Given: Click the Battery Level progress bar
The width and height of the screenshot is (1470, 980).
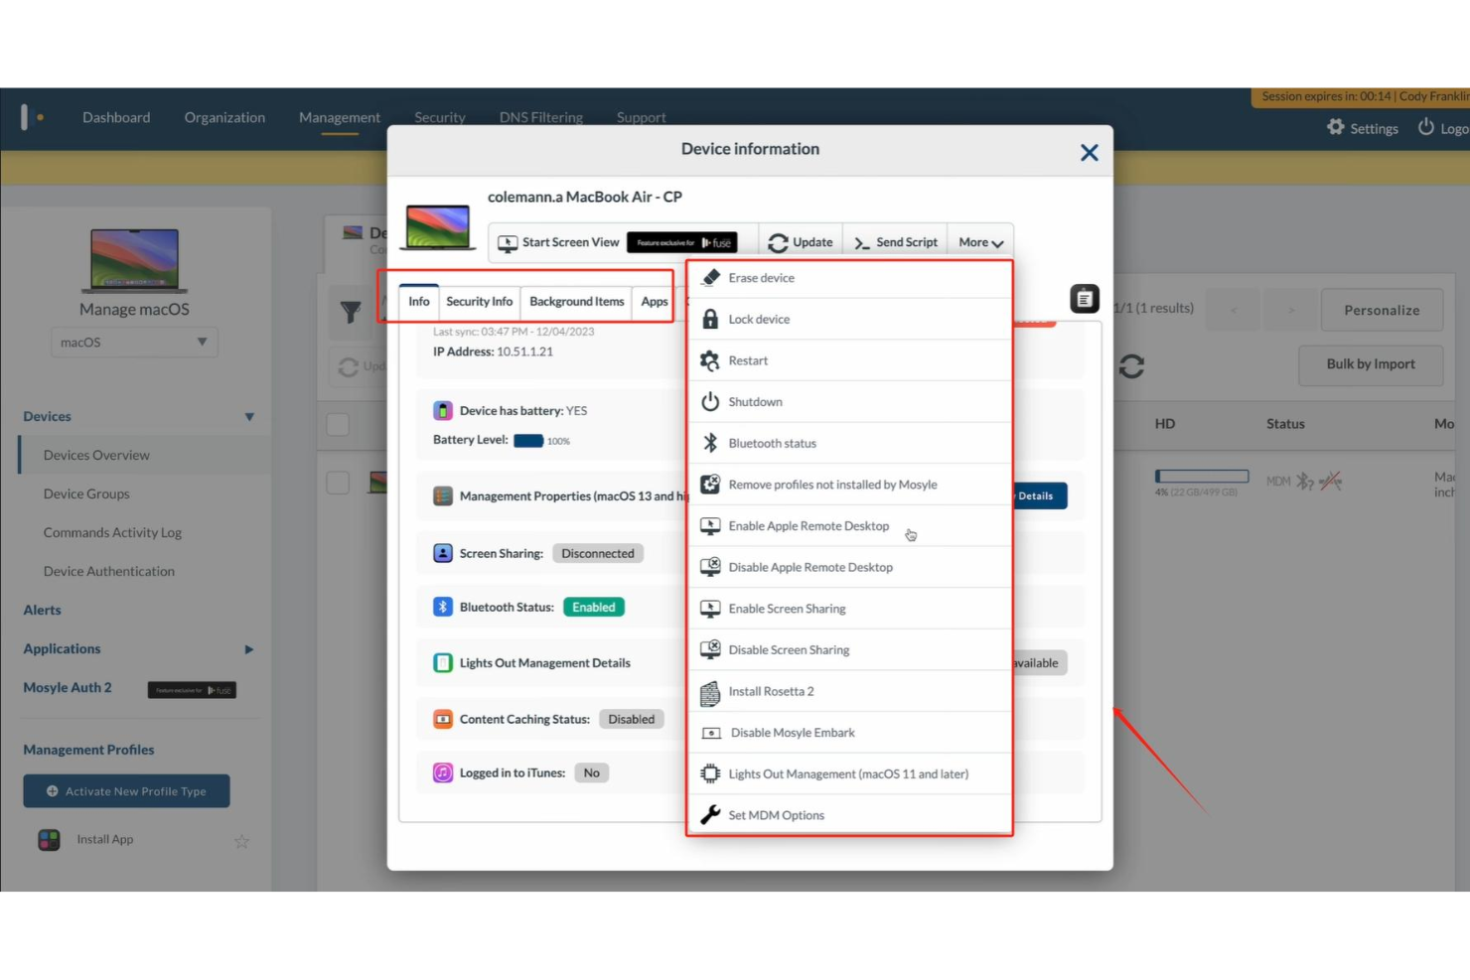Looking at the screenshot, I should [x=528, y=441].
